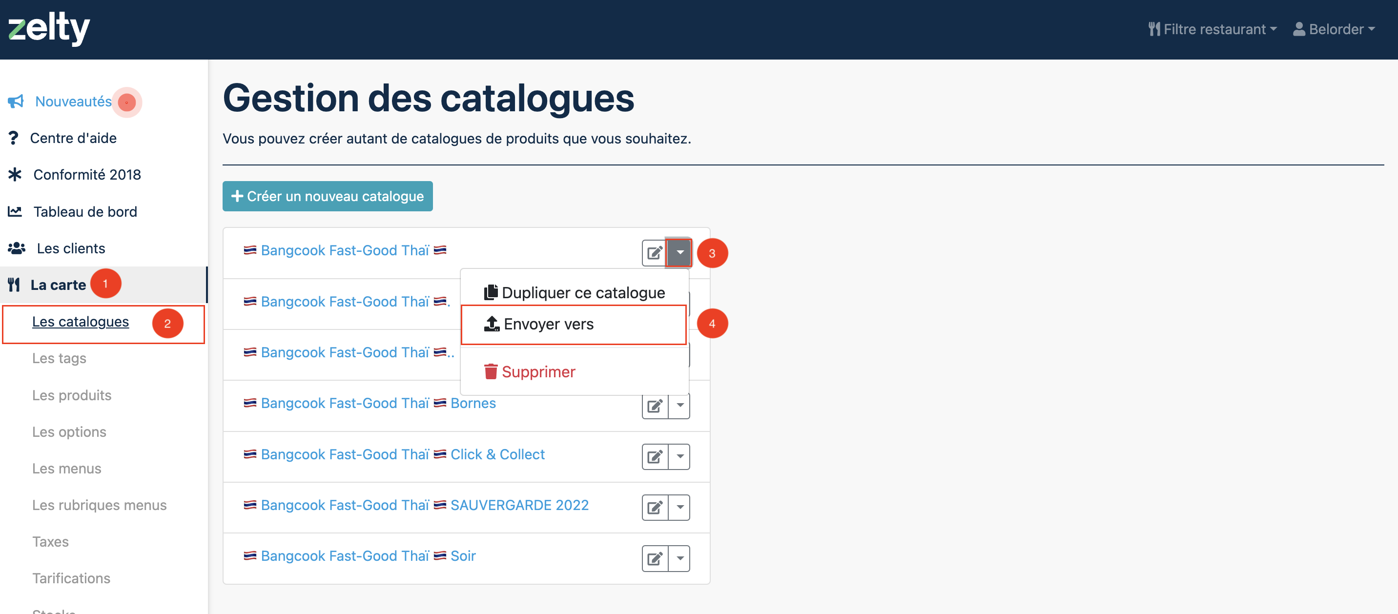The width and height of the screenshot is (1398, 614).
Task: Collapse the open actions dropdown arrow on first catalogue
Action: [x=679, y=253]
